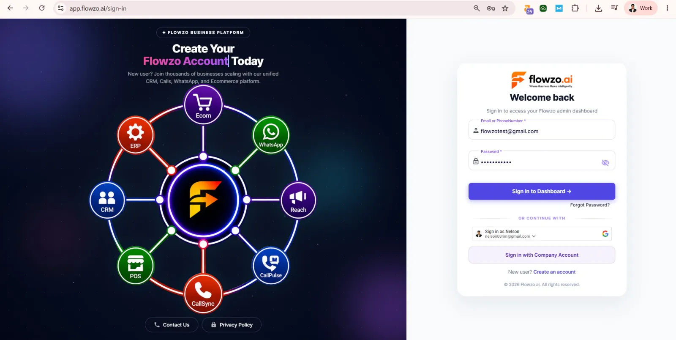Click the Sign in to access dashboard subtitle

pos(542,111)
